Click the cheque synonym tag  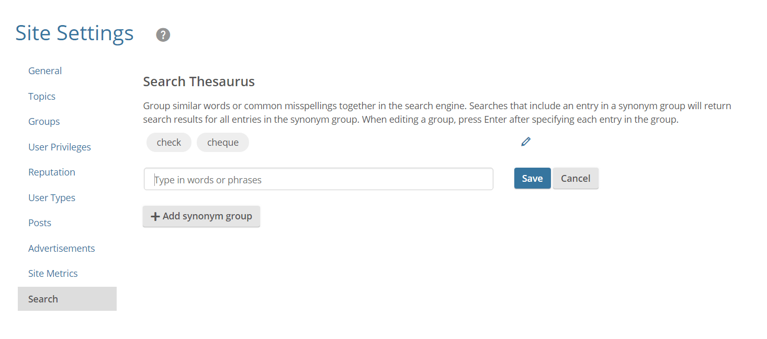(x=222, y=142)
